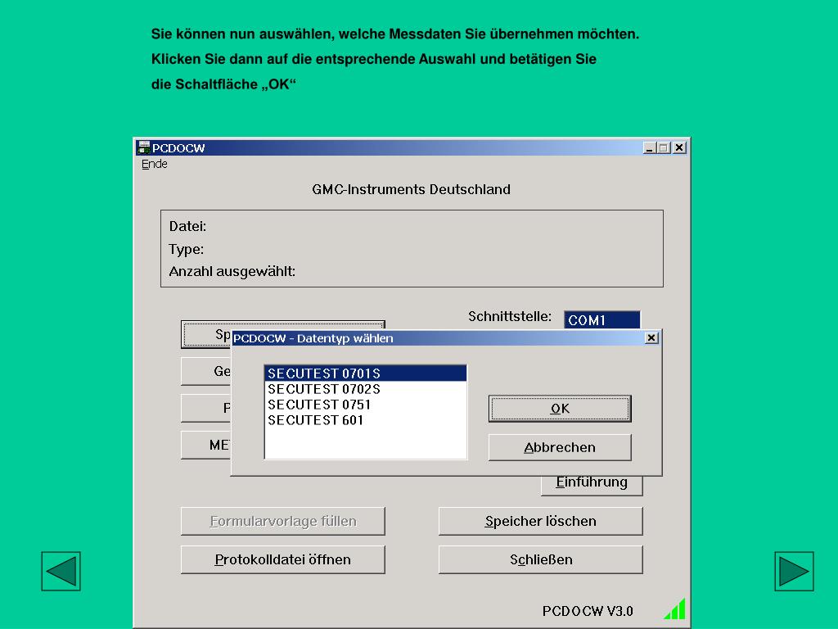Screen dimensions: 838x629
Task: Open the Ende menu
Action: click(155, 164)
